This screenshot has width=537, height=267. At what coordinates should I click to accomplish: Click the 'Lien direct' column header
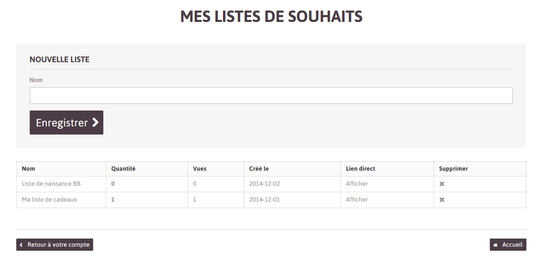pos(360,169)
